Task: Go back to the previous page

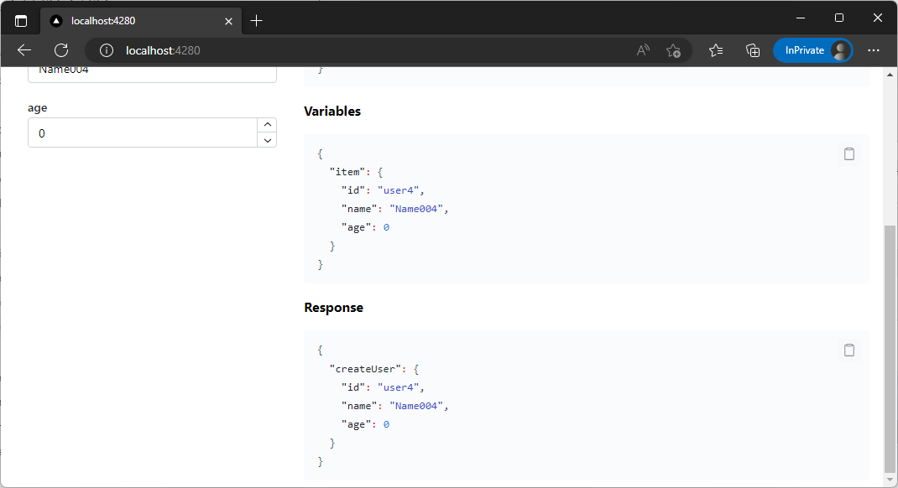Action: click(24, 50)
